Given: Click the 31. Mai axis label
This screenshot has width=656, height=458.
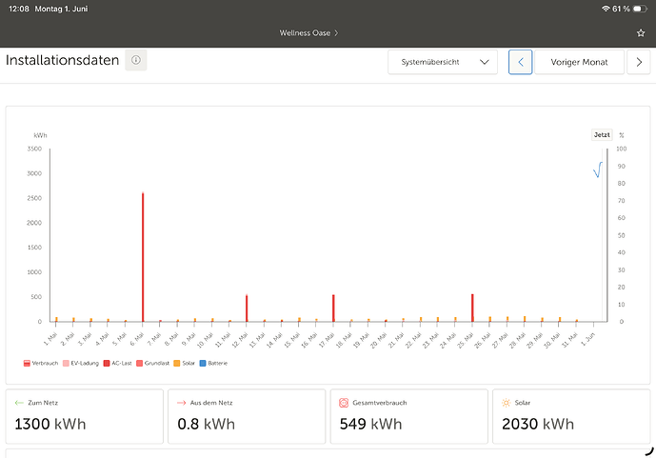Looking at the screenshot, I should click(x=569, y=340).
